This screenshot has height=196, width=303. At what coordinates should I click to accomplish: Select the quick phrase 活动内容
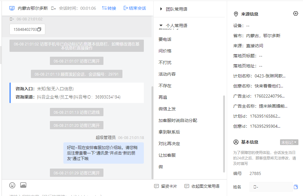click(x=167, y=74)
